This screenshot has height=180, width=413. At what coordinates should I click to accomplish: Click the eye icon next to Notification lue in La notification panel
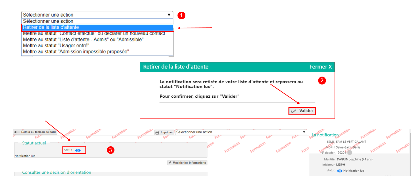coord(340,171)
